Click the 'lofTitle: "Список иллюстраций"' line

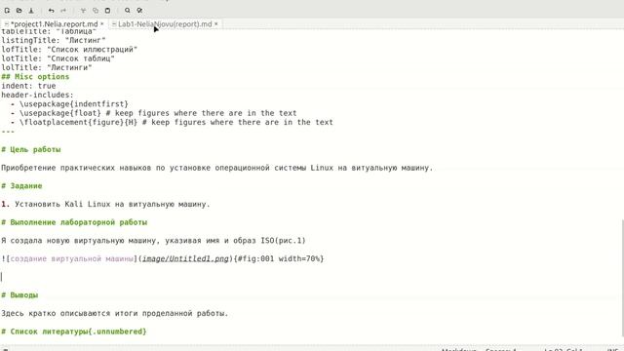click(x=69, y=50)
